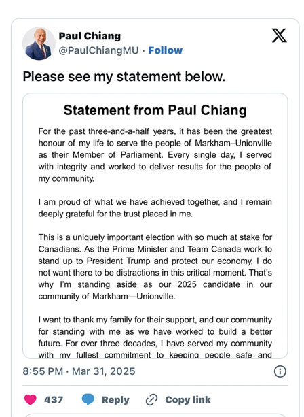Click the "Statement from Paul Chiang" heading
Screen dimensions: 304x417
155,110
